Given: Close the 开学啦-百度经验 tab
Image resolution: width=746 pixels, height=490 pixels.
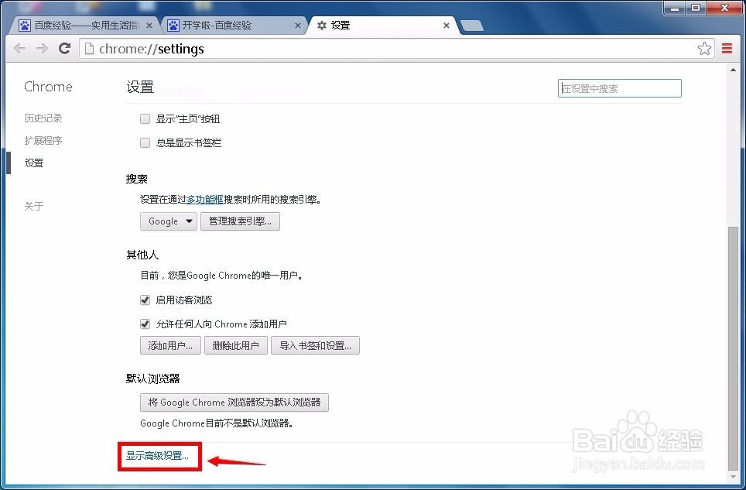Looking at the screenshot, I should click(298, 26).
